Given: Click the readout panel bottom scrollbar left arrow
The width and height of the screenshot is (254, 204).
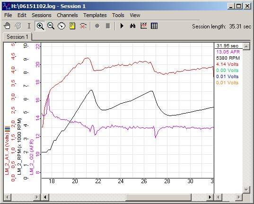Looking at the screenshot, I should click(x=218, y=197).
